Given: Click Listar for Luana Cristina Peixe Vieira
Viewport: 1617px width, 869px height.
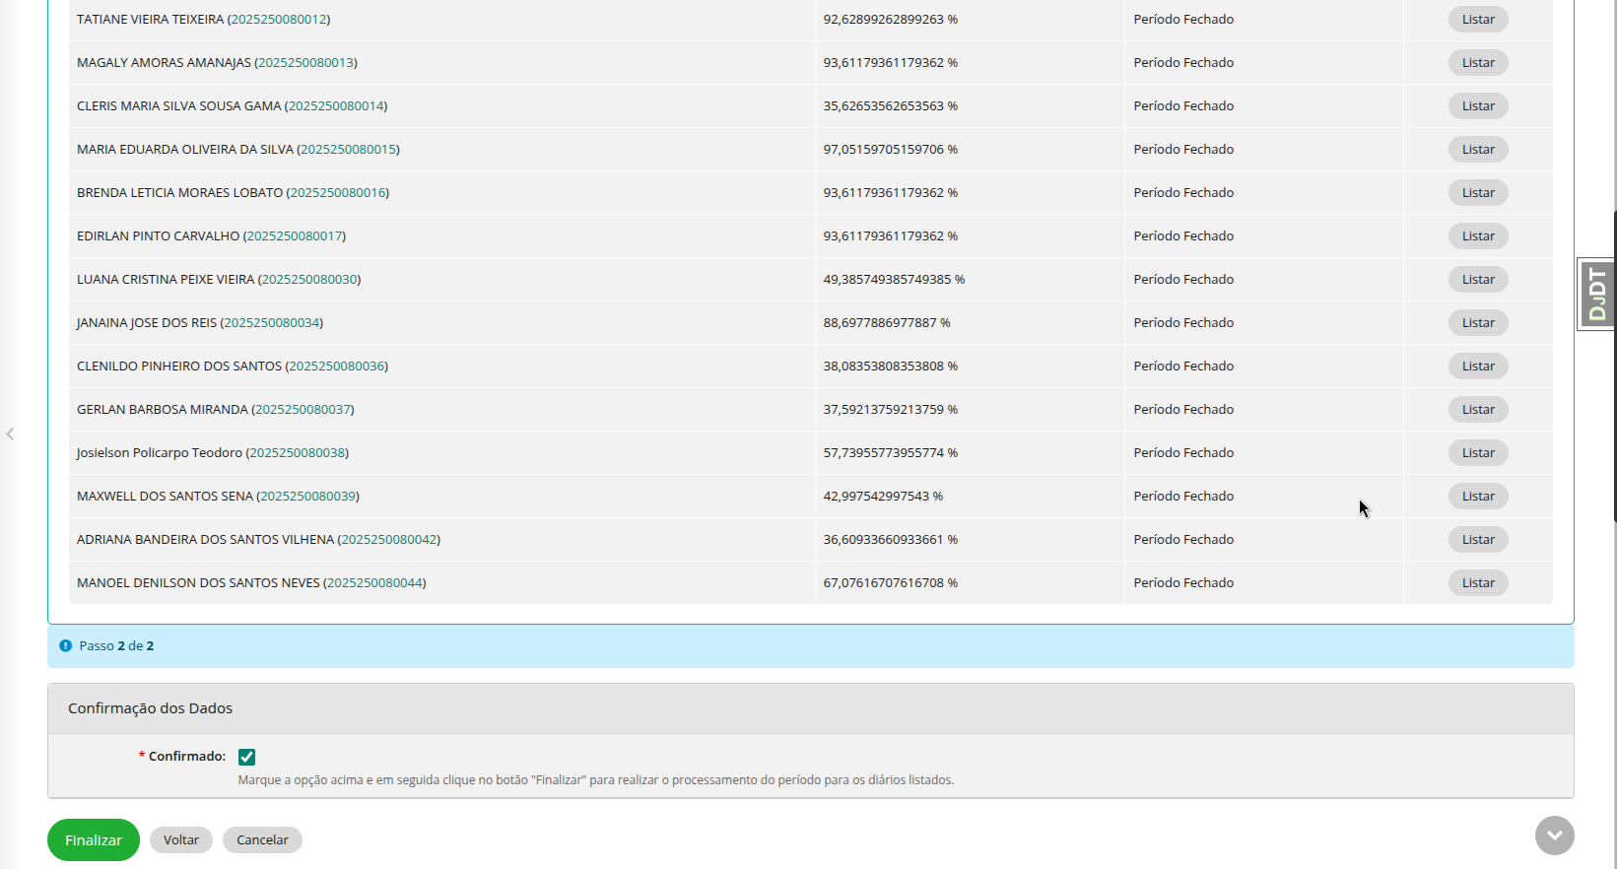Looking at the screenshot, I should pyautogui.click(x=1478, y=279).
